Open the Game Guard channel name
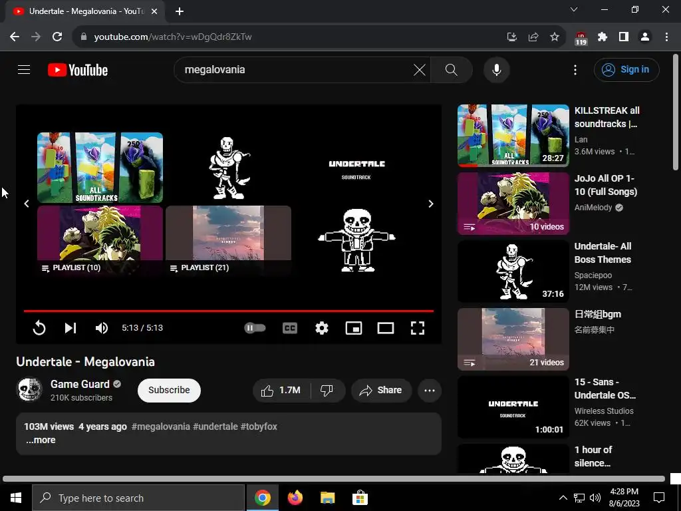The width and height of the screenshot is (681, 511). (80, 384)
